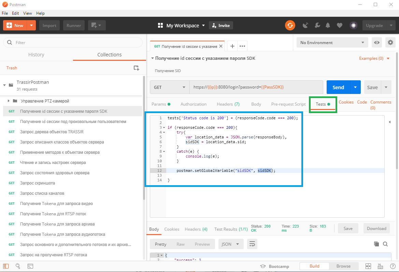Copy response body to clipboard
Image resolution: width=399 pixels, height=272 pixels.
376,244
